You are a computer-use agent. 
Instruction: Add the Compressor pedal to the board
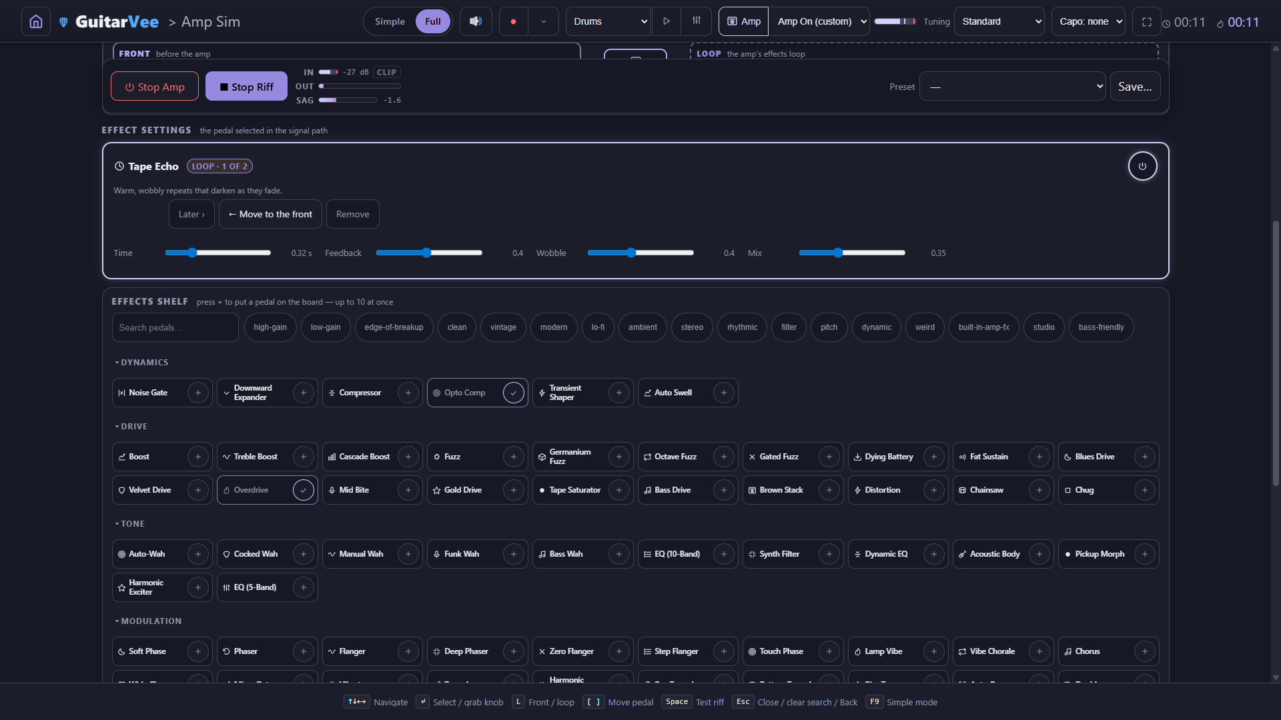(x=408, y=393)
